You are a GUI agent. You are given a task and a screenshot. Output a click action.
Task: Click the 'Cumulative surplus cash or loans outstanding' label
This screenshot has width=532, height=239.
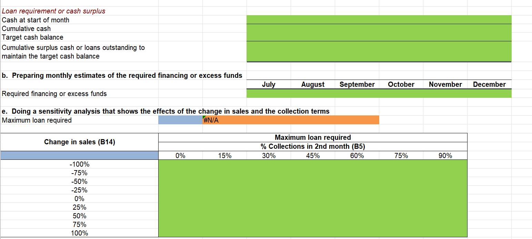tap(73, 52)
